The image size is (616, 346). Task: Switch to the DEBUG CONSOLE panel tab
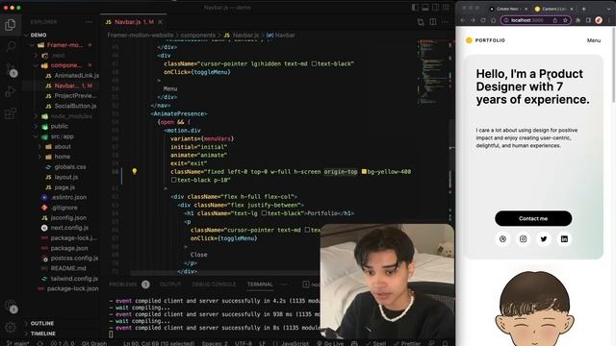214,284
